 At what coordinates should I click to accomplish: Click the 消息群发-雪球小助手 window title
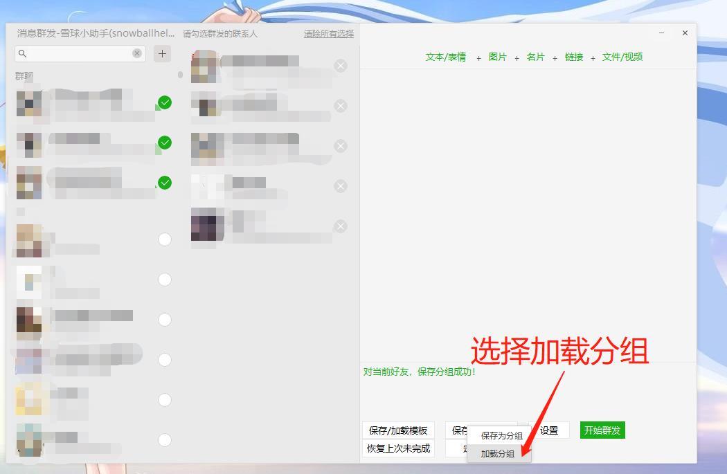96,33
